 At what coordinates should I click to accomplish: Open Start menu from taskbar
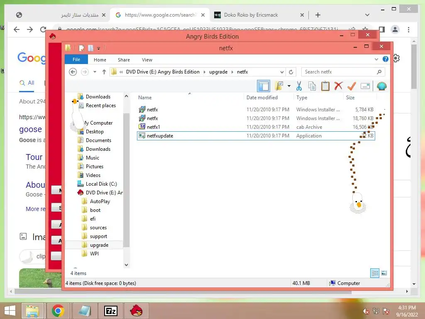coord(10,311)
